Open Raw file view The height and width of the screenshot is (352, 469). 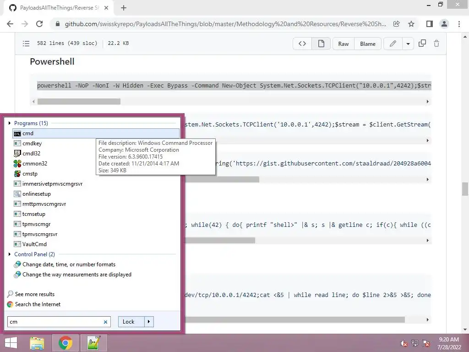pos(344,44)
